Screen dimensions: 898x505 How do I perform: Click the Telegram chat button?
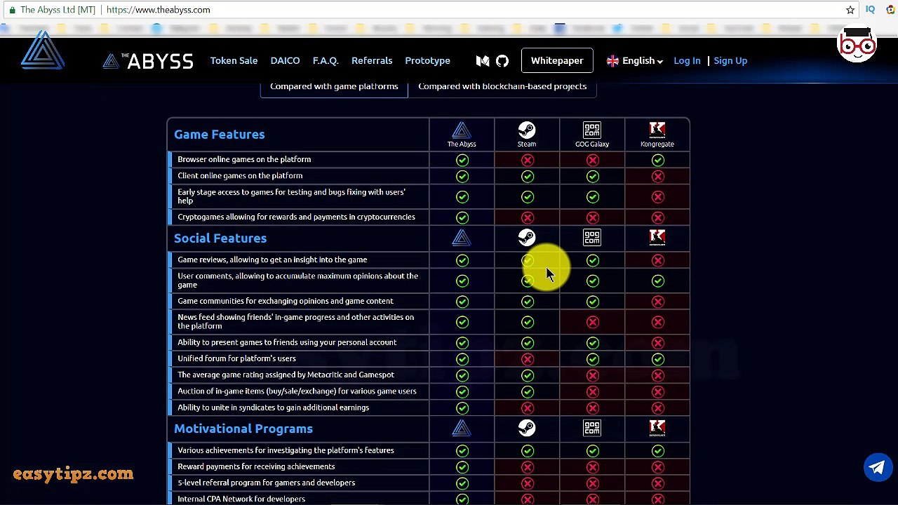pyautogui.click(x=878, y=467)
